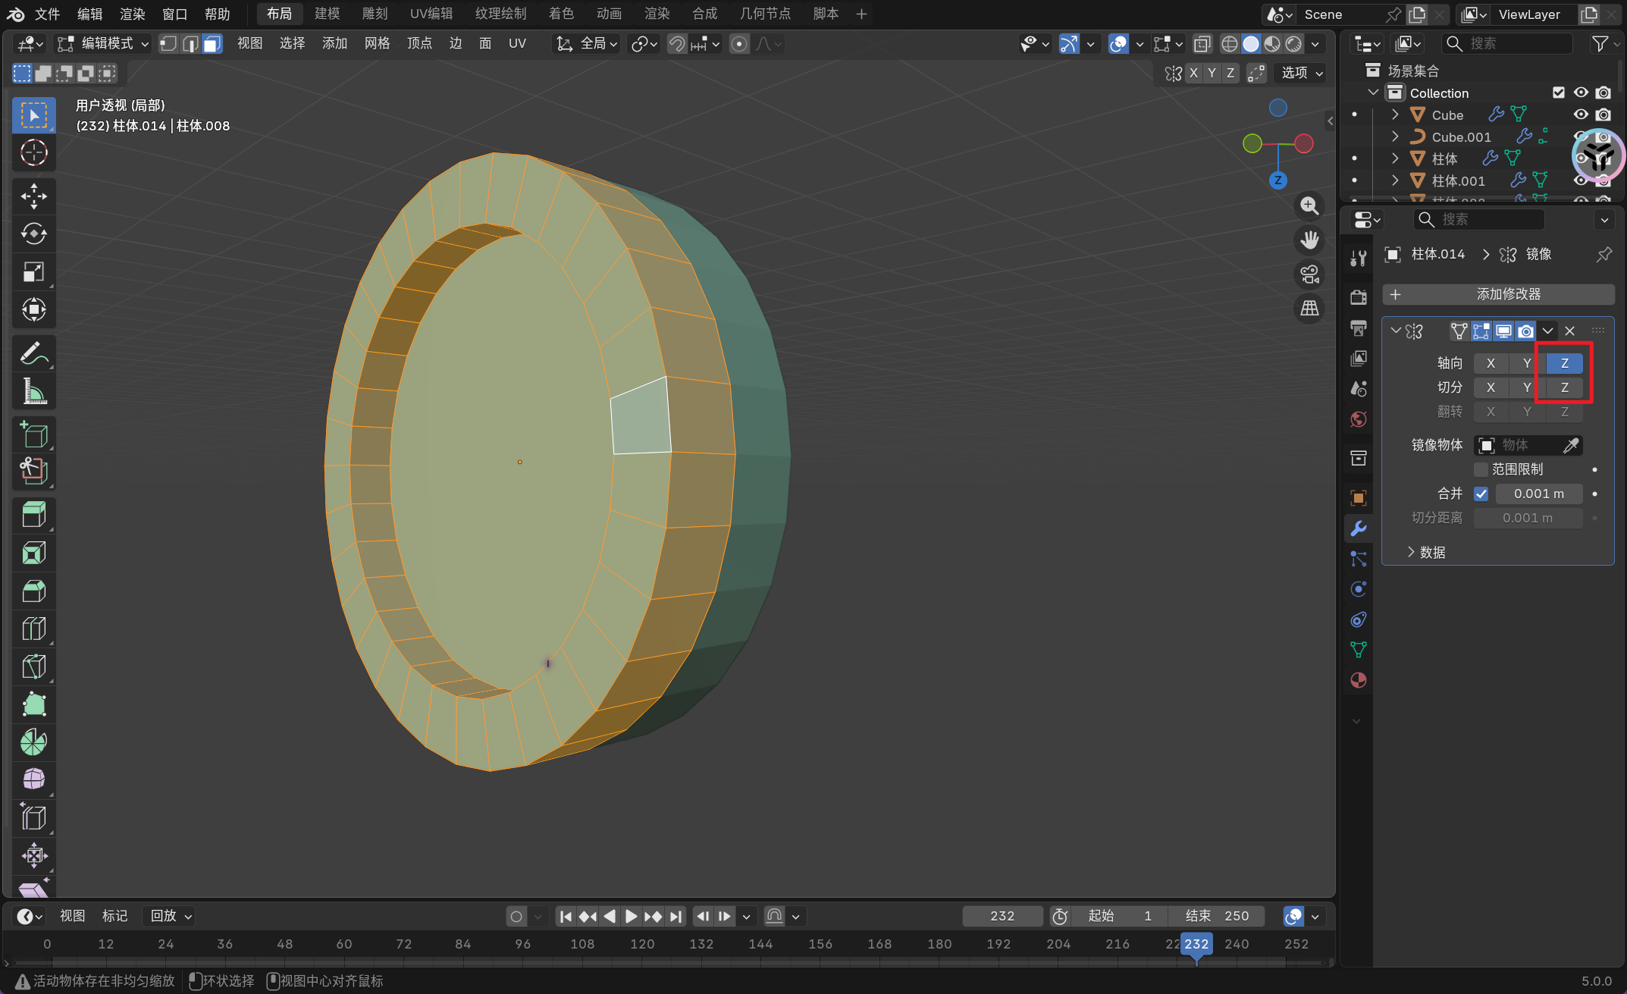1627x994 pixels.
Task: Enable the Range Limit (范围限制) checkbox
Action: pos(1481,469)
